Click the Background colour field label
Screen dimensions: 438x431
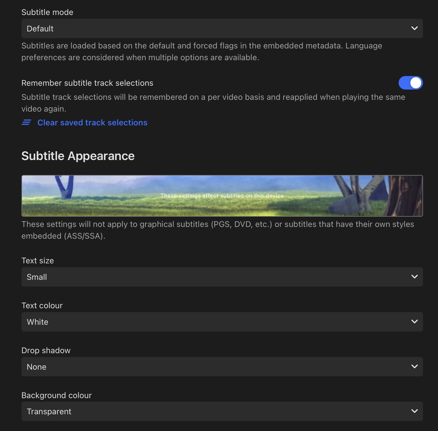tap(56, 395)
